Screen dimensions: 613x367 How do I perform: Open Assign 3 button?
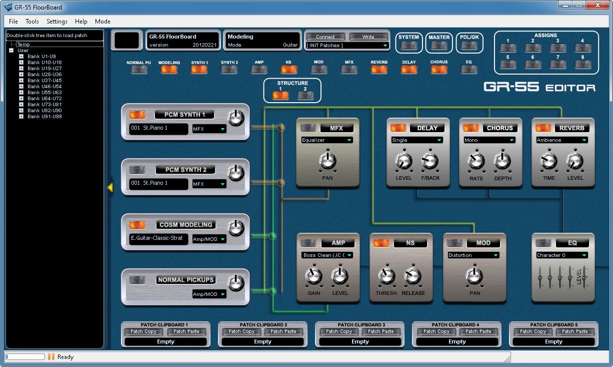(x=558, y=48)
